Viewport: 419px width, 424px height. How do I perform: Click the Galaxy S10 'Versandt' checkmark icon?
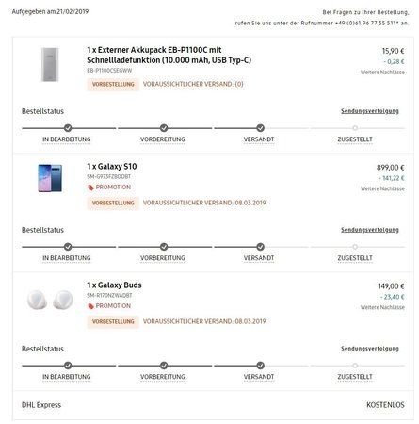(x=260, y=247)
